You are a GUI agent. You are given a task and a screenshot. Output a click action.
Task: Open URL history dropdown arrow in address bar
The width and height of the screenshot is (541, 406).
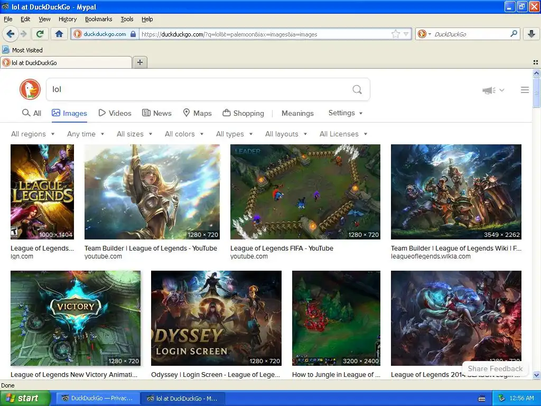406,34
